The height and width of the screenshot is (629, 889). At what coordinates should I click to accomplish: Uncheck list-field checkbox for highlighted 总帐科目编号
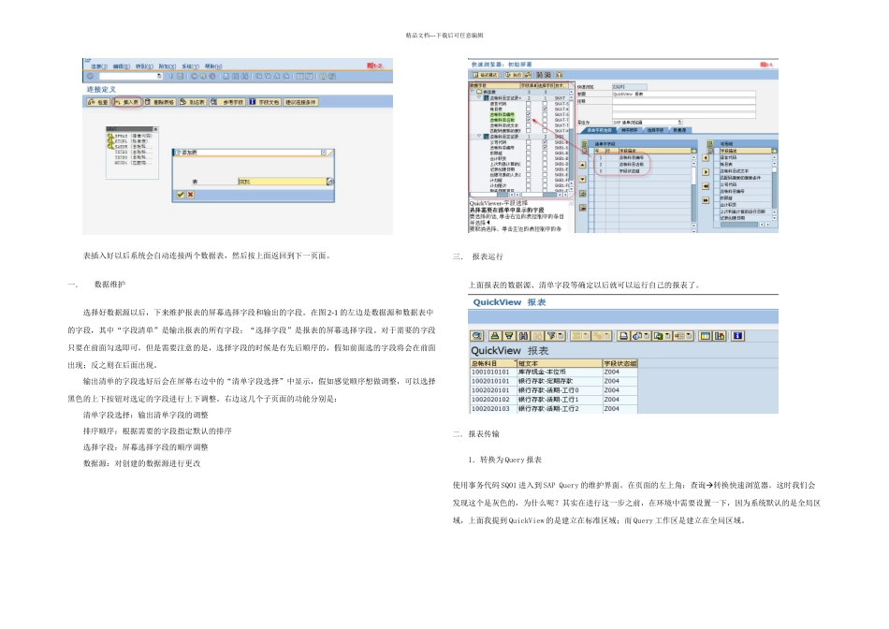pyautogui.click(x=529, y=114)
